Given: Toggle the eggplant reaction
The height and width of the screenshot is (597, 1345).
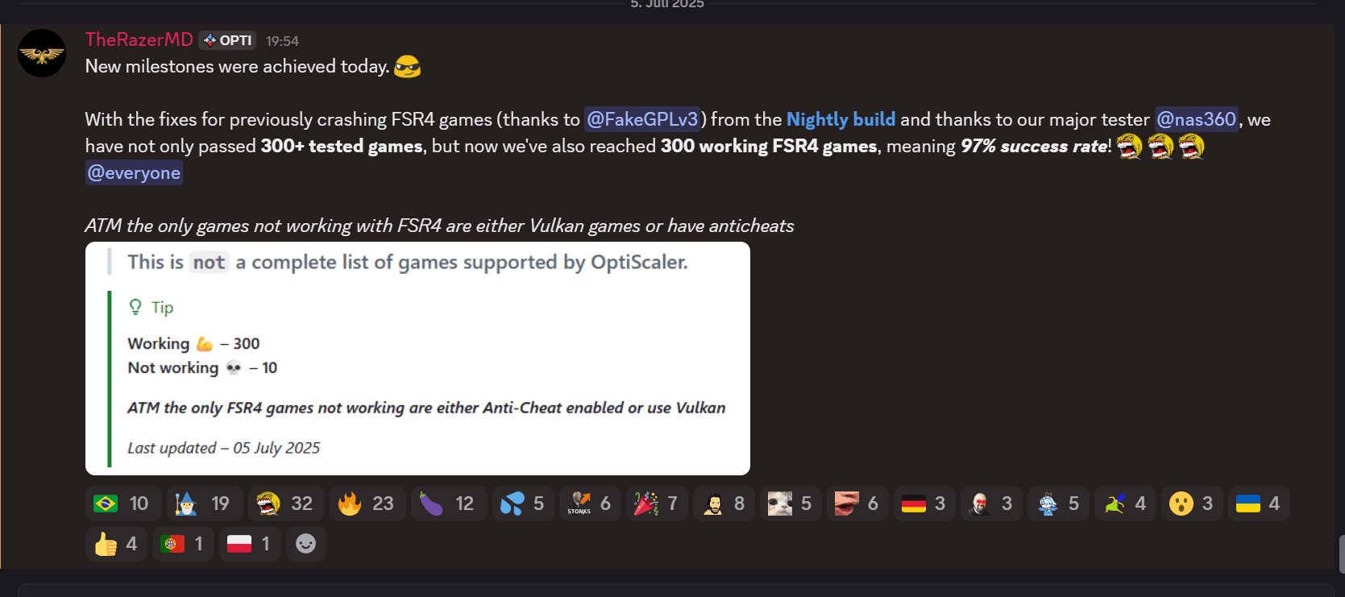Looking at the screenshot, I should (x=448, y=504).
